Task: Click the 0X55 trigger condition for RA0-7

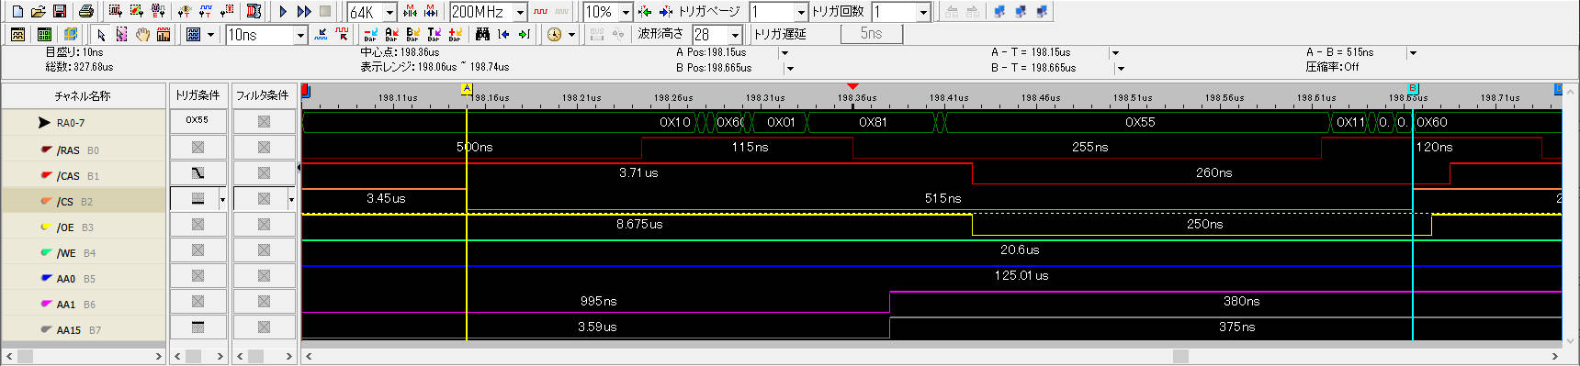Action: 197,120
